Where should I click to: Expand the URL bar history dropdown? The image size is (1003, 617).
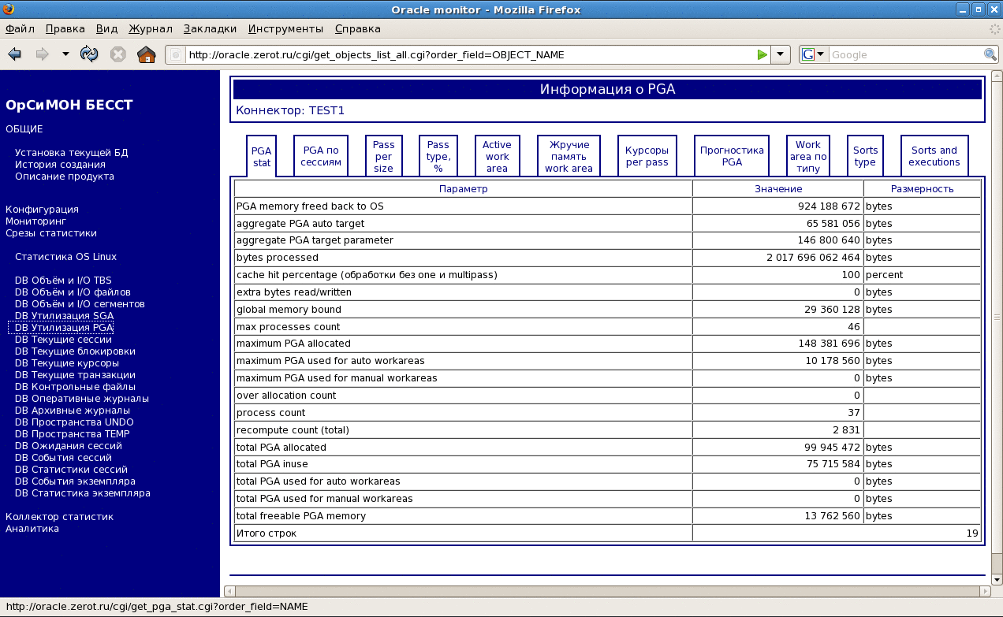click(x=780, y=54)
